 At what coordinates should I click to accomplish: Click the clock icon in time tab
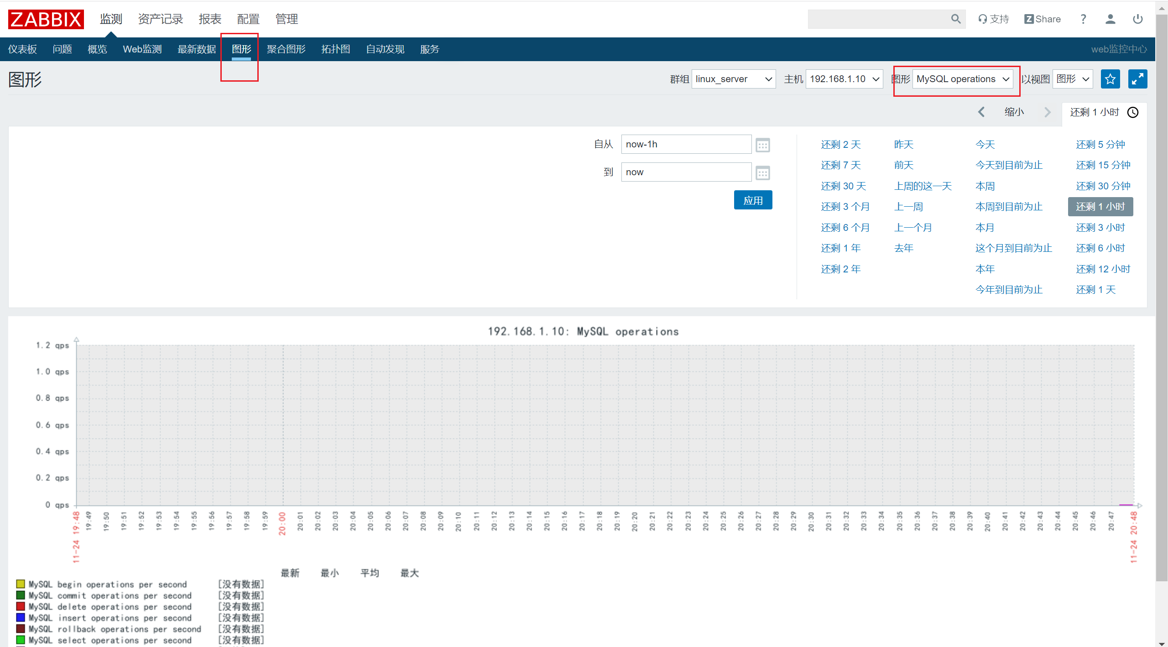pyautogui.click(x=1133, y=112)
